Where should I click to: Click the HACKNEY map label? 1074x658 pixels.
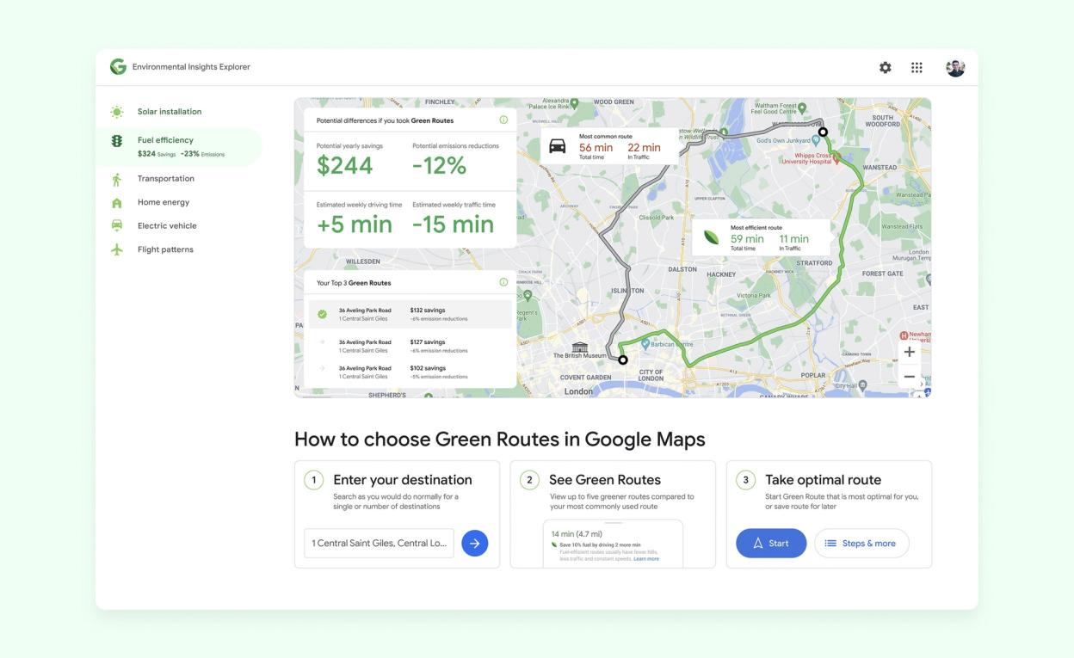point(721,274)
